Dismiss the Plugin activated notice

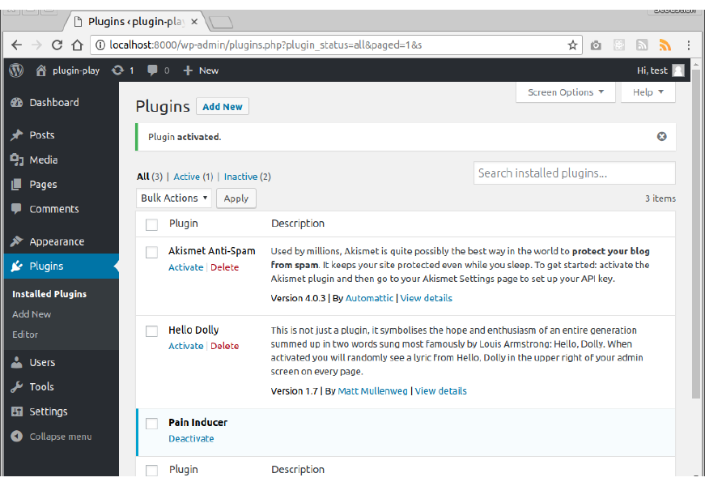[661, 136]
